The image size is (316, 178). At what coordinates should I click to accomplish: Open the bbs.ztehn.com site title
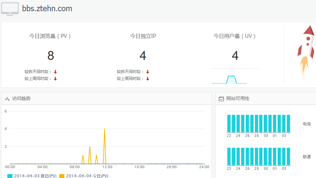(x=47, y=9)
